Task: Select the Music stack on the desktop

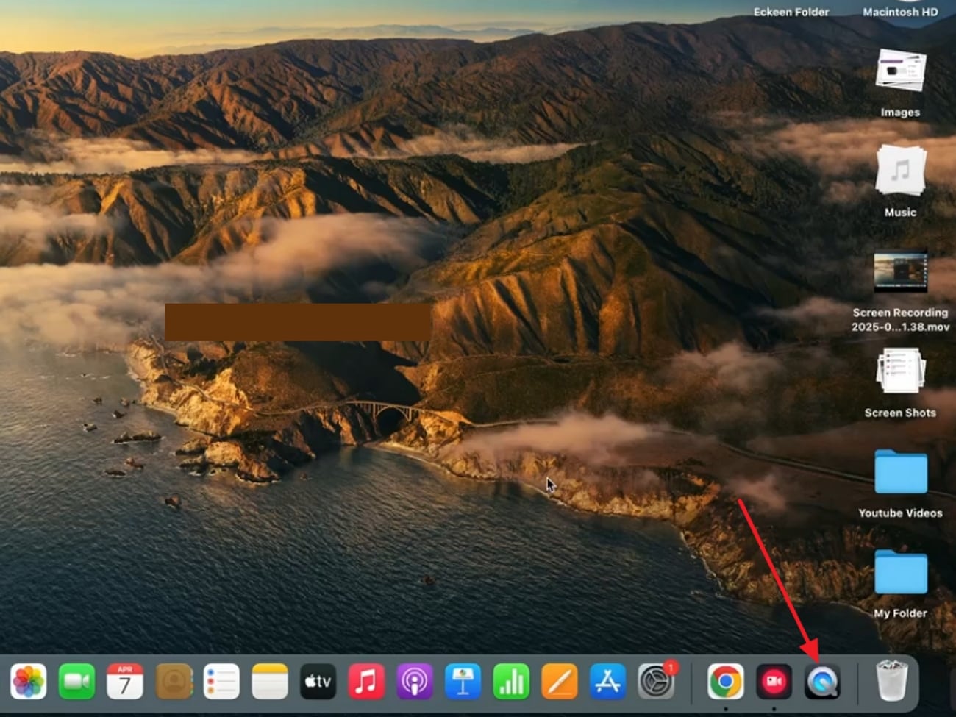Action: 900,170
